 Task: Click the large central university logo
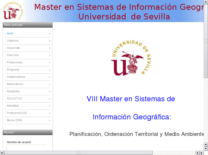tap(131, 58)
